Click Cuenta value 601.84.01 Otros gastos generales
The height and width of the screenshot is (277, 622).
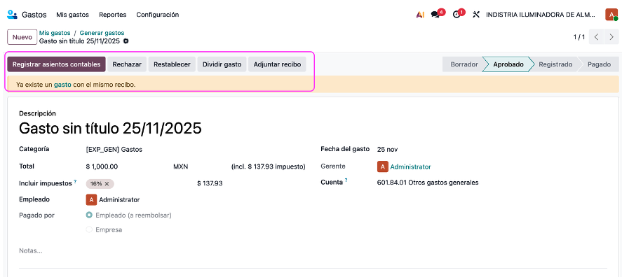click(x=428, y=183)
